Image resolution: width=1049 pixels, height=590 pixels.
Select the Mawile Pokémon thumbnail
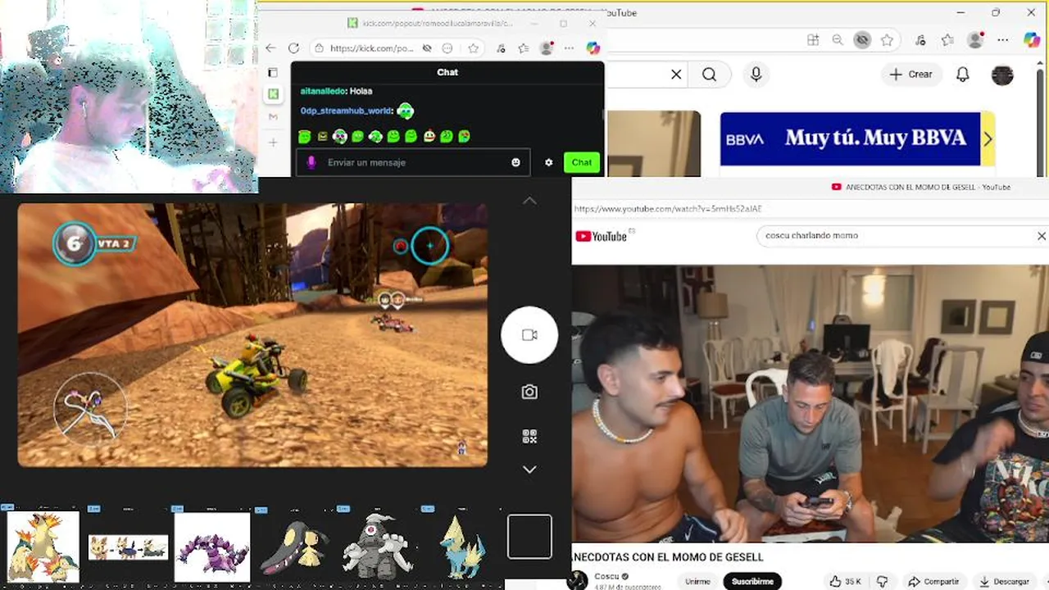(295, 547)
